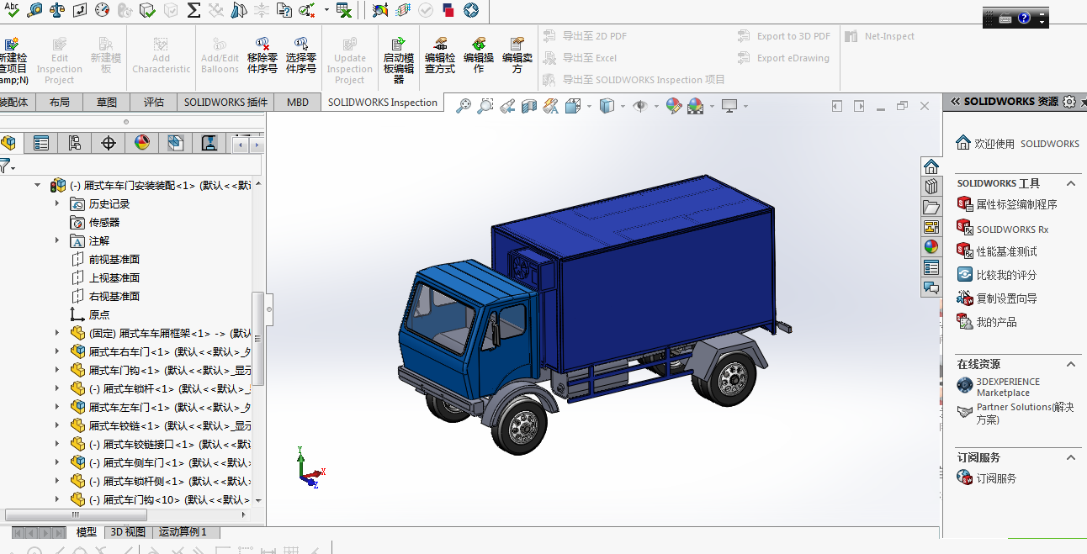Open the File Explorer folder icon in the task pane
This screenshot has width=1087, height=554.
[931, 207]
